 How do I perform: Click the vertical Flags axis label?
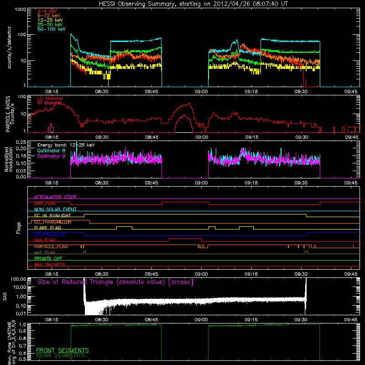point(19,228)
